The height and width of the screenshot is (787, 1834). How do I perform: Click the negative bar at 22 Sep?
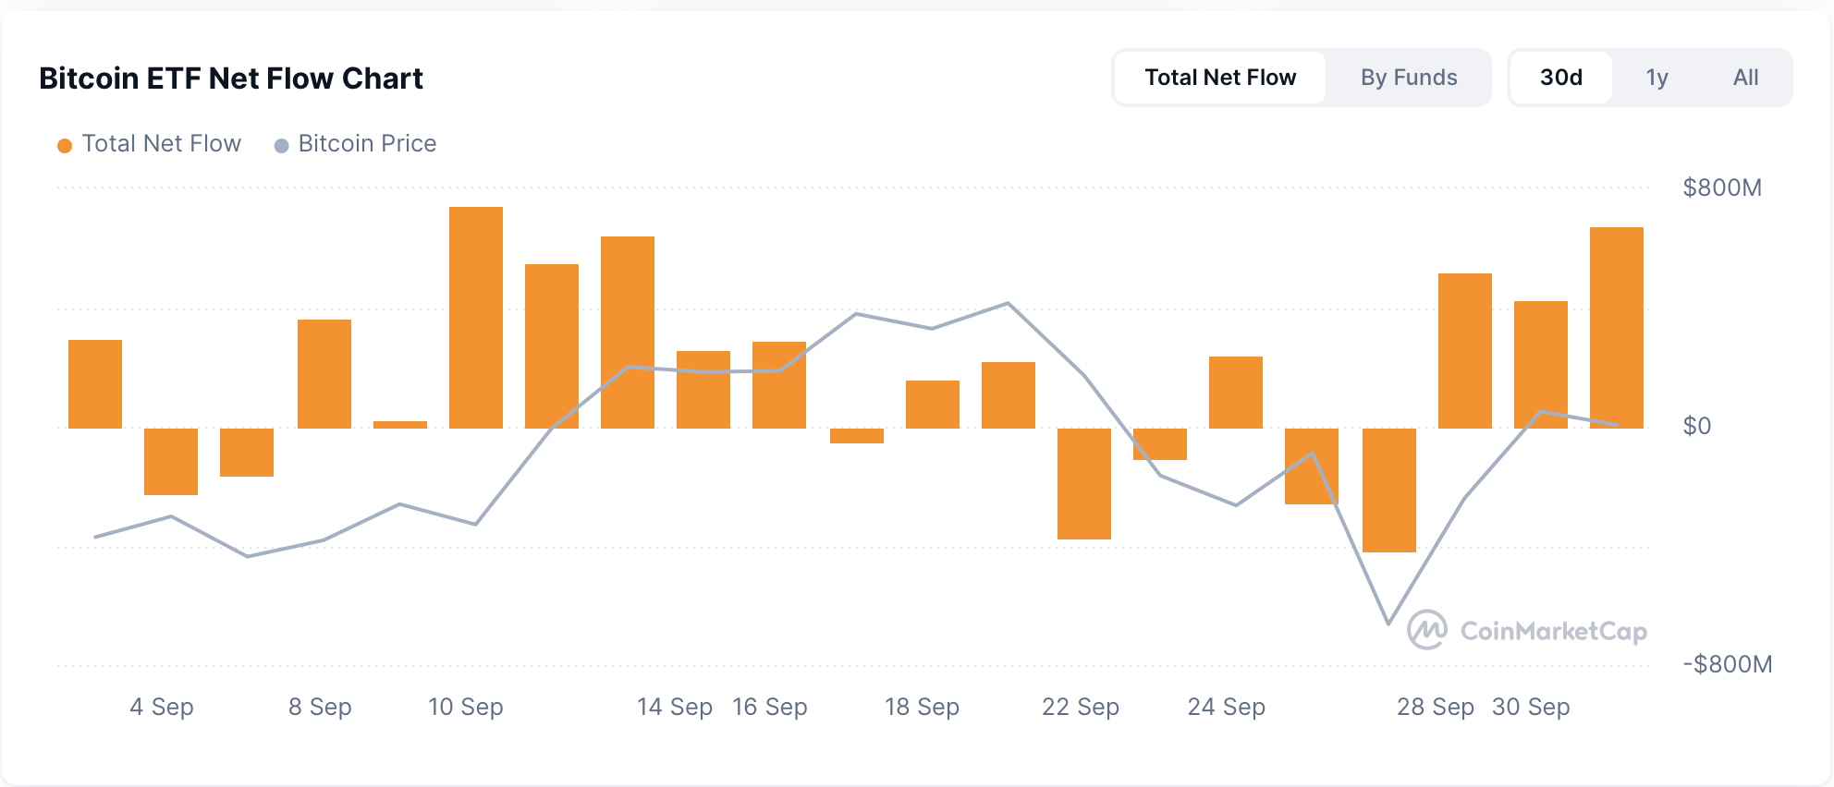click(1083, 483)
